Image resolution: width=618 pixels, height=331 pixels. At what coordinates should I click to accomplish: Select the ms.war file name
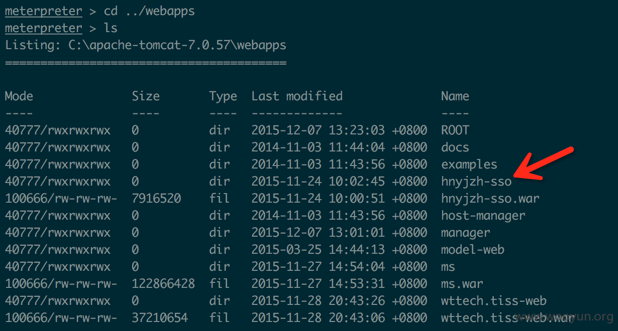point(462,284)
